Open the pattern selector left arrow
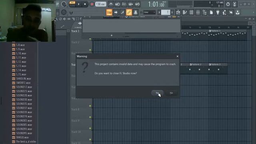Viewport: 256px width, 144px height. click(159, 12)
